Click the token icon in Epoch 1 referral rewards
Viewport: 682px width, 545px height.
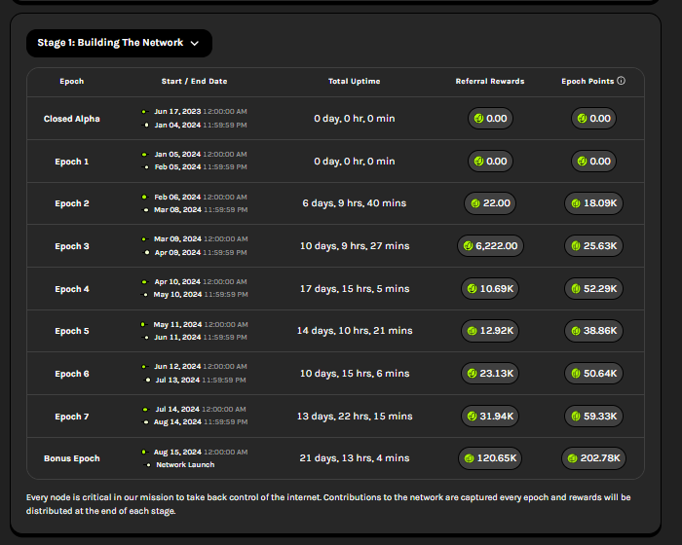coord(479,162)
